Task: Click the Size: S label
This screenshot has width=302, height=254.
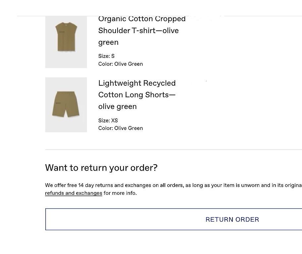Action: point(106,56)
